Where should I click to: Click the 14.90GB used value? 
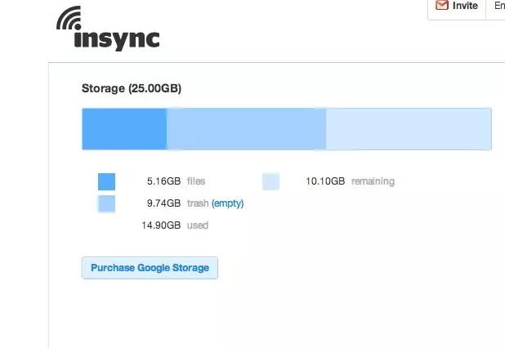(161, 225)
